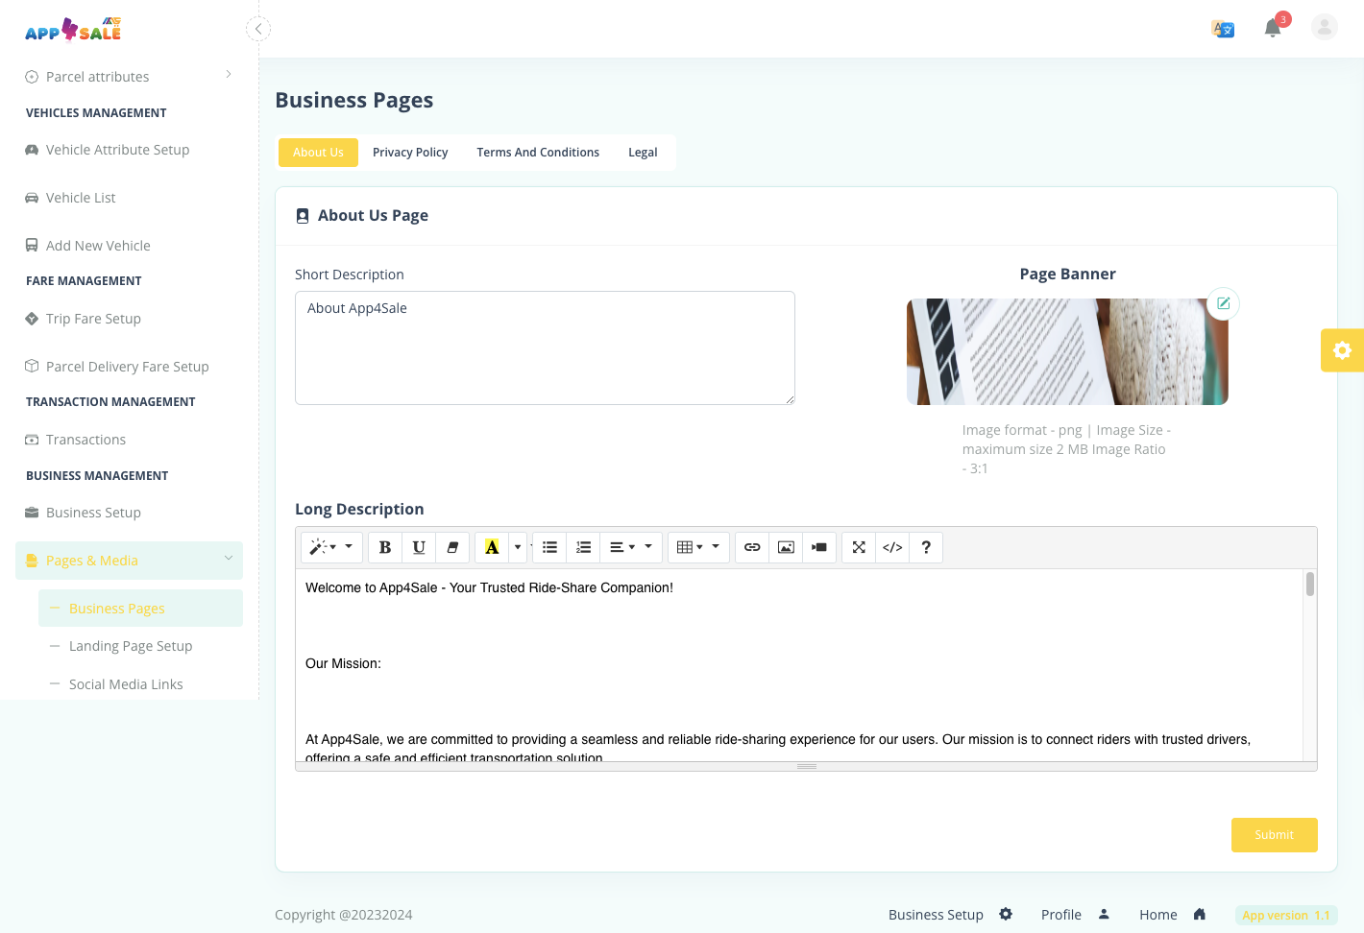Click footer Business Setup gear icon

pos(1006,914)
